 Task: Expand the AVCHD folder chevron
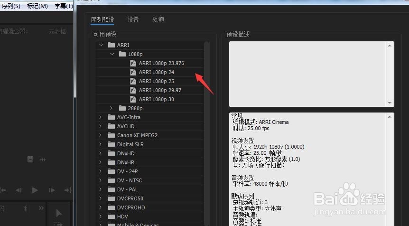(x=101, y=126)
